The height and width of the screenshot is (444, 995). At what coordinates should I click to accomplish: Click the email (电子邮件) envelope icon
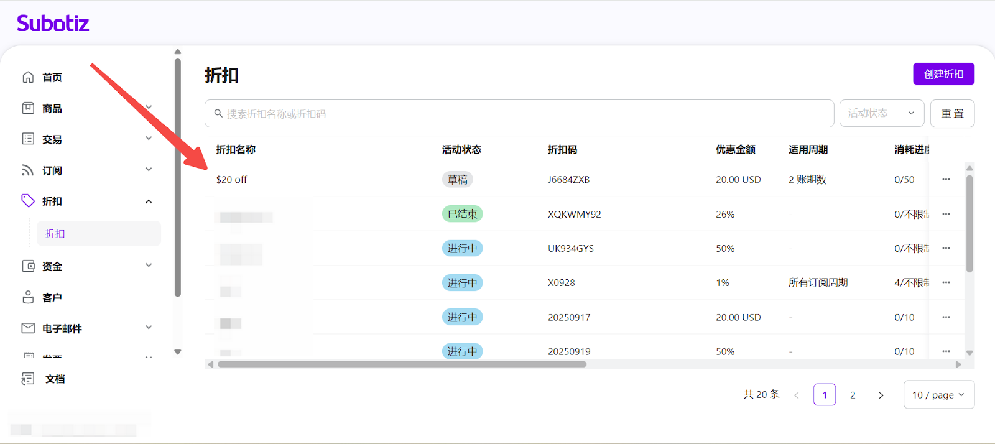point(28,328)
